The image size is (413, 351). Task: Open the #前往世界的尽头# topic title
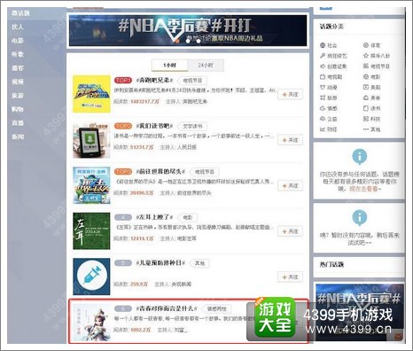pyautogui.click(x=160, y=172)
